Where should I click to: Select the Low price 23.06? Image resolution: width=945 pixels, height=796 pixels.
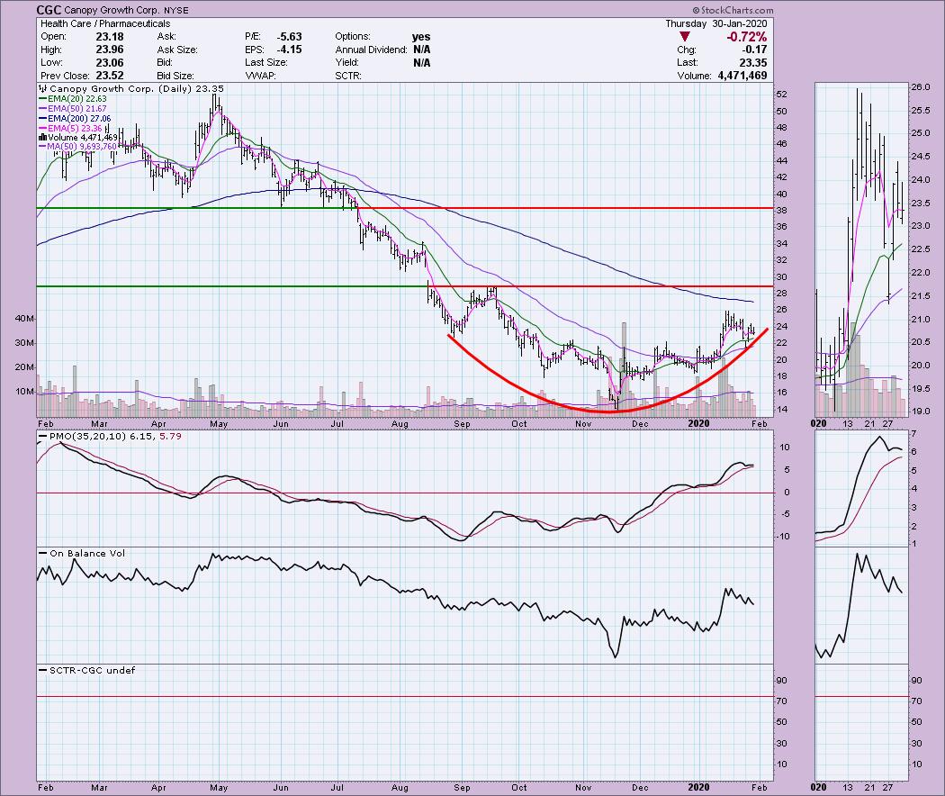(110, 63)
